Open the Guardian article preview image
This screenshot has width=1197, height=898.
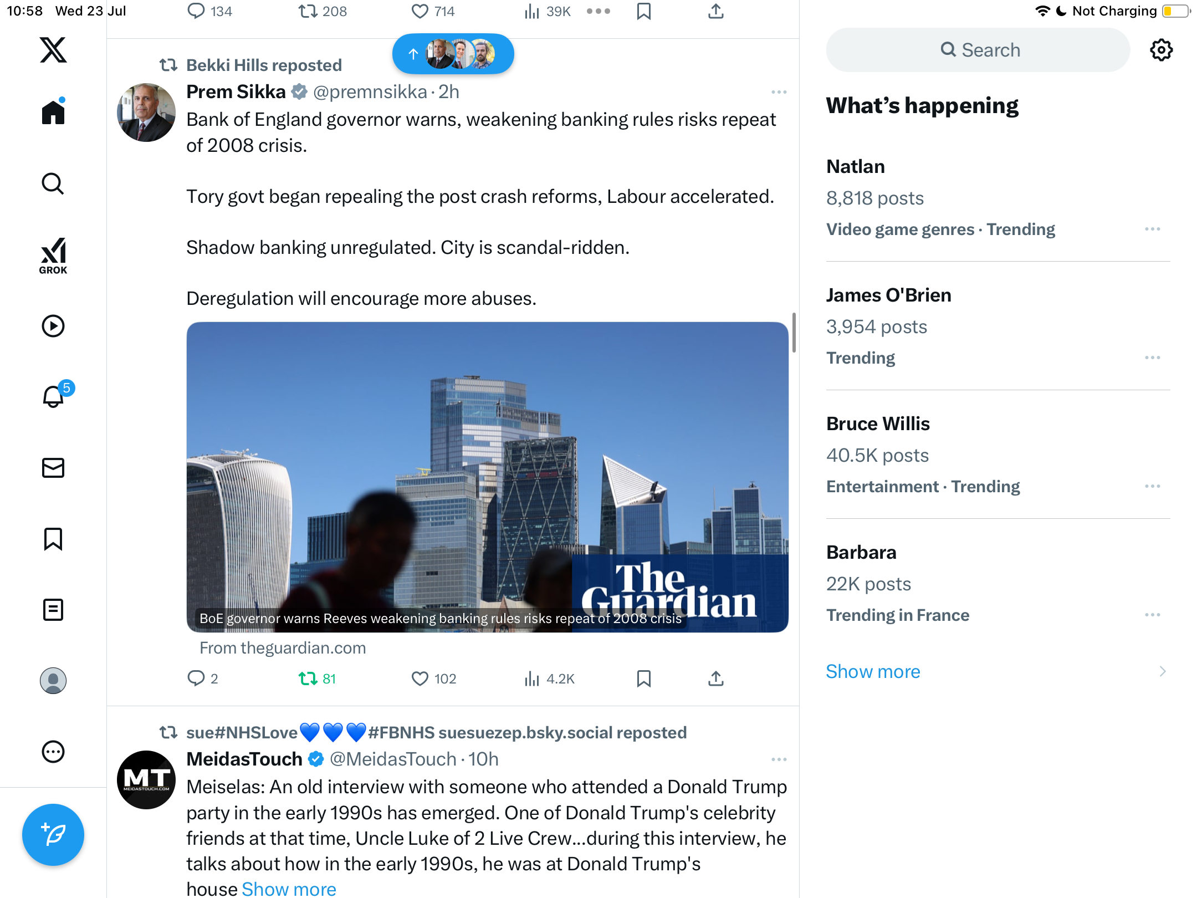[488, 477]
